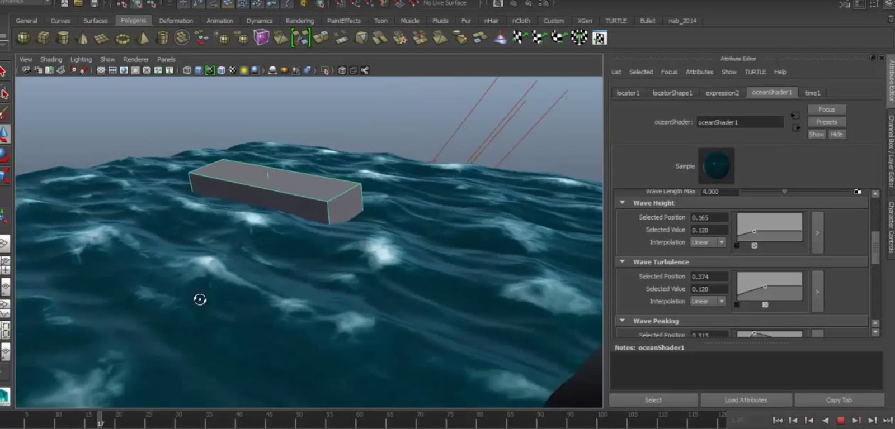Screen dimensions: 895x429
Task: Click the Wave Length Max map button
Action: click(858, 192)
